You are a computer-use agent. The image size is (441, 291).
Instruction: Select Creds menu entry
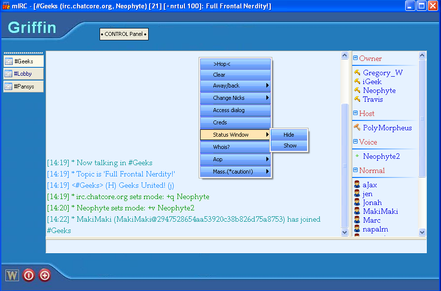pos(235,122)
